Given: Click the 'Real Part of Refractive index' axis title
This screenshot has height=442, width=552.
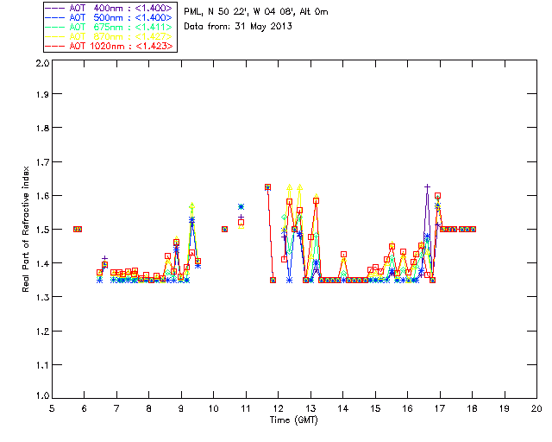Looking at the screenshot, I should tap(25, 229).
